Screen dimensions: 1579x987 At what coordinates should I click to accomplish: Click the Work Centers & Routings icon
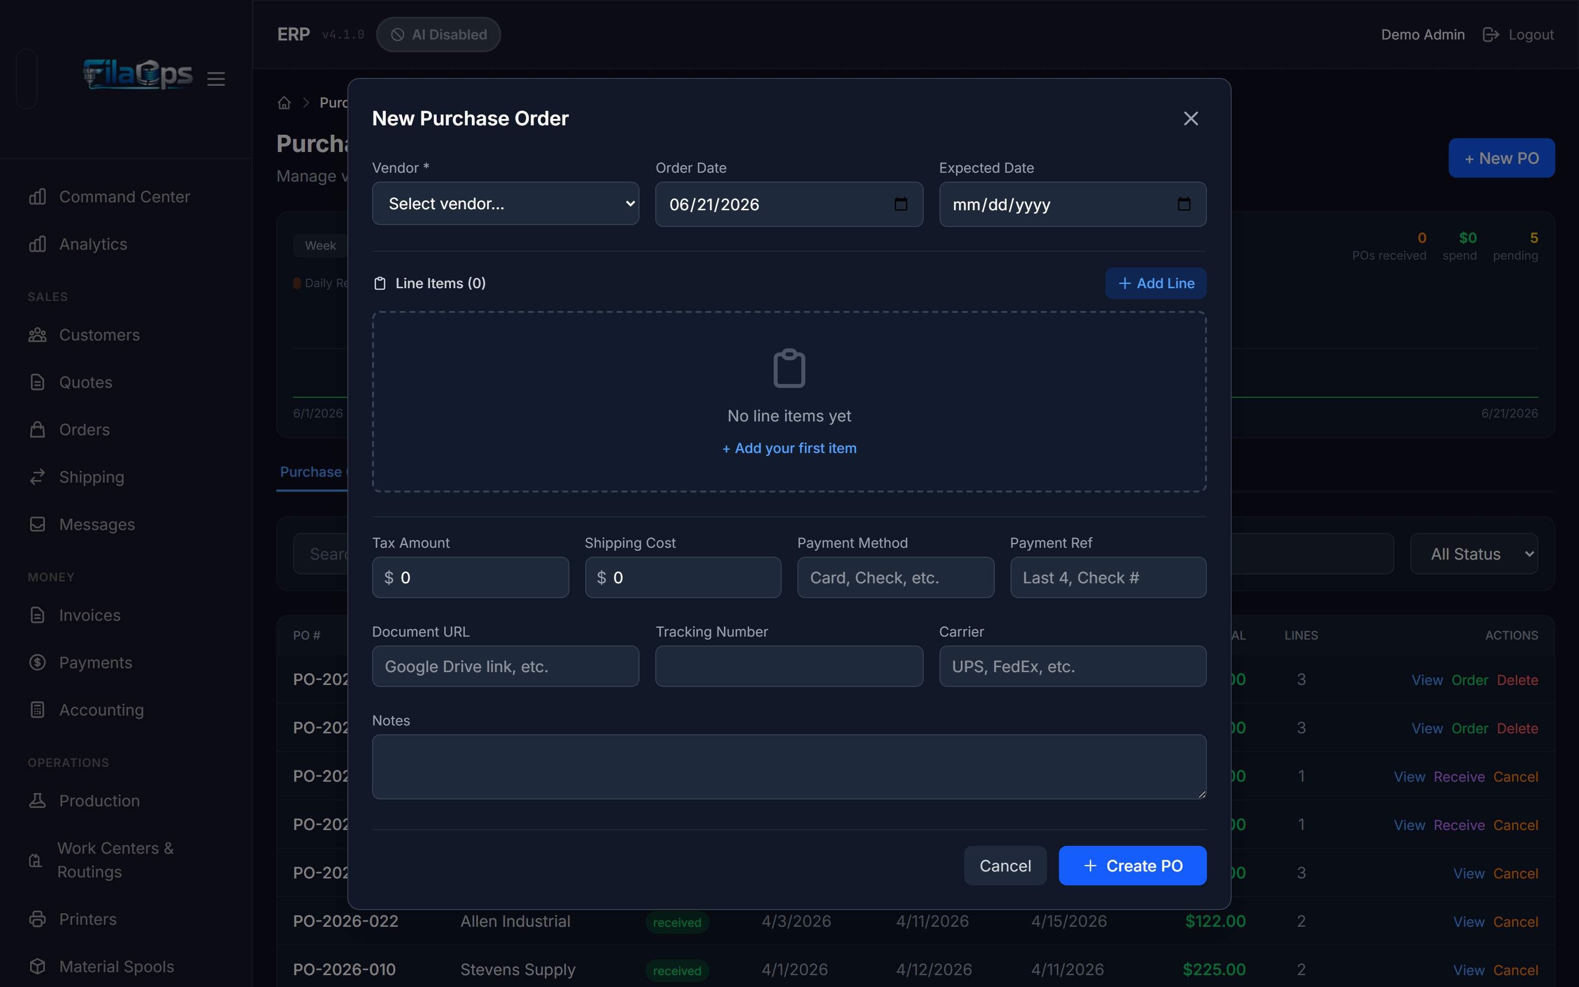click(36, 860)
